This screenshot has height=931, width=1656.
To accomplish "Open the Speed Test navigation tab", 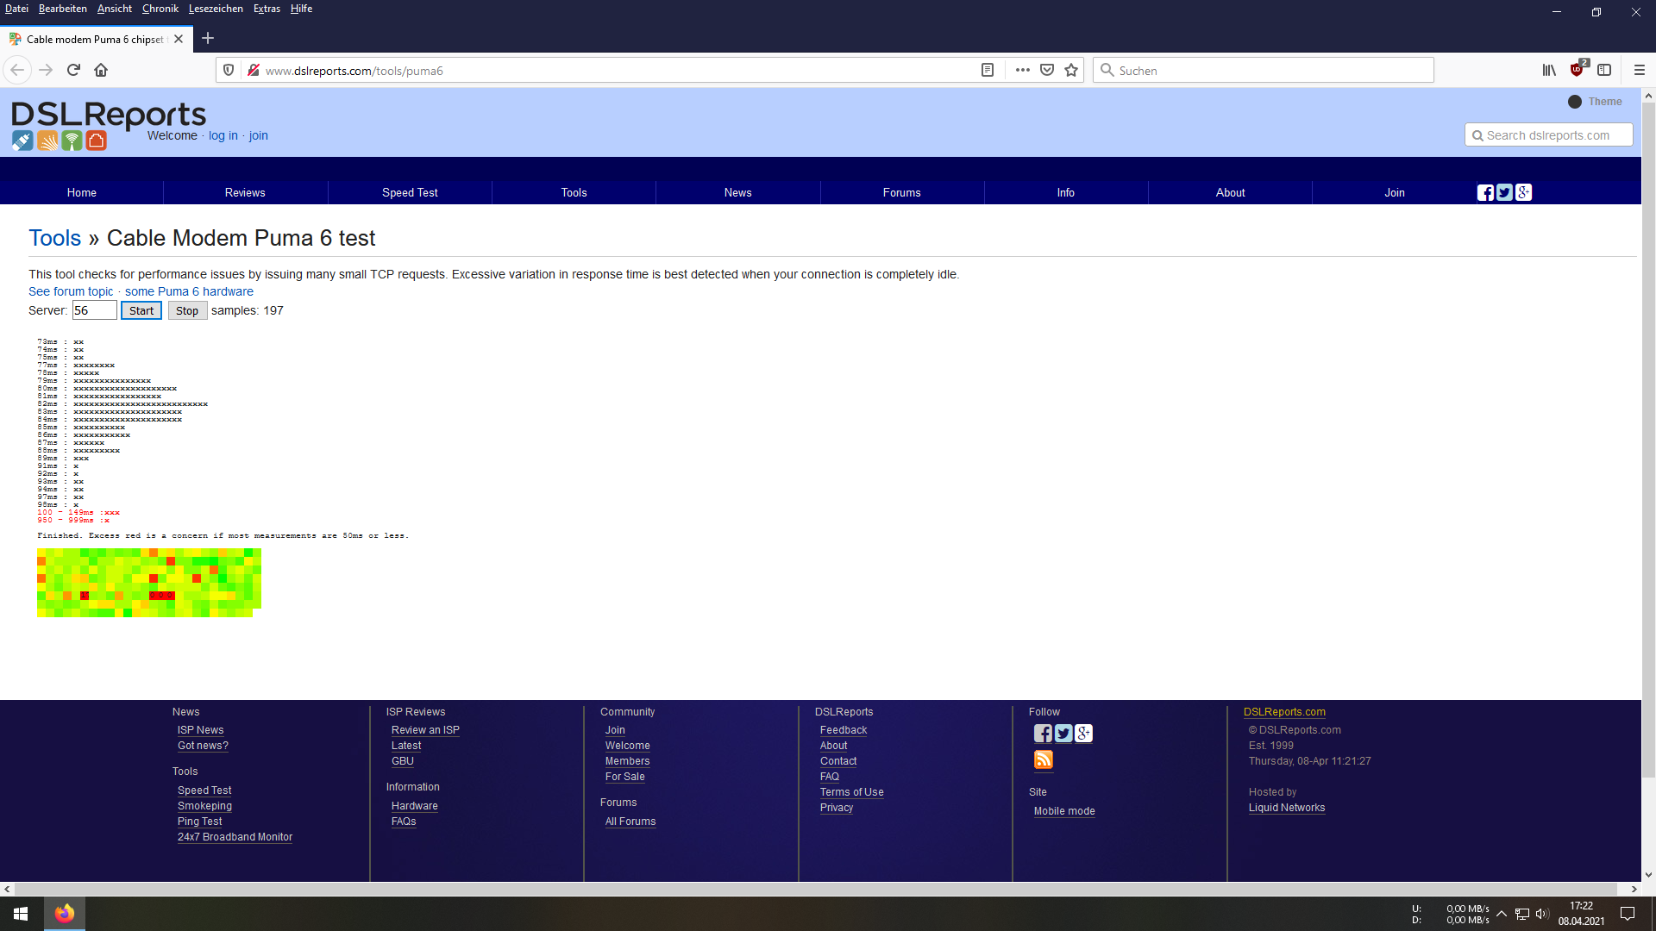I will [x=410, y=192].
